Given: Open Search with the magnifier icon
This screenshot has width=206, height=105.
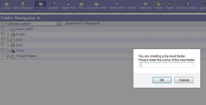Looking at the screenshot, I should [54, 4].
